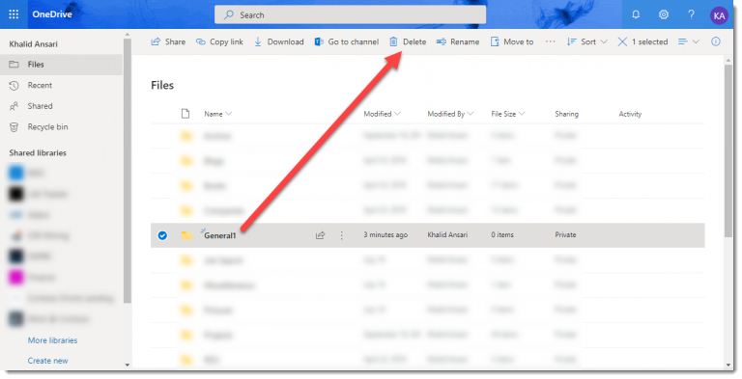This screenshot has width=742, height=379.
Task: Click Private sharing status of General1
Action: (565, 235)
